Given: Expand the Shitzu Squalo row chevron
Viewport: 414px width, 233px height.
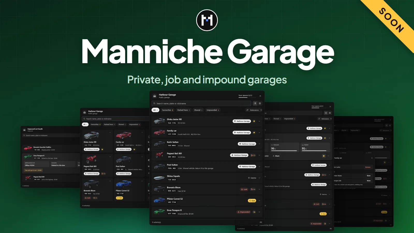Looking at the screenshot, I should coord(259,178).
